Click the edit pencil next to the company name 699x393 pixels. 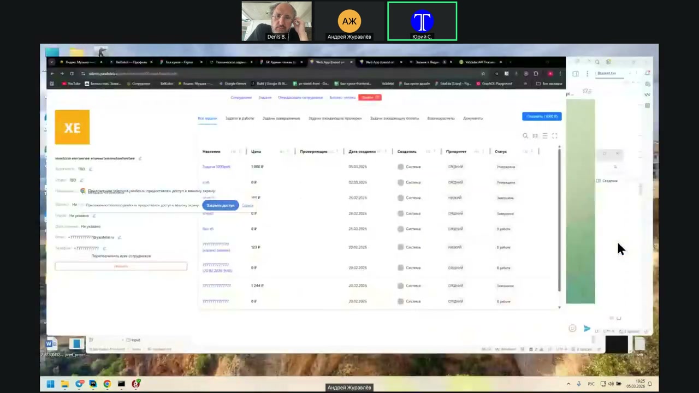(x=140, y=158)
